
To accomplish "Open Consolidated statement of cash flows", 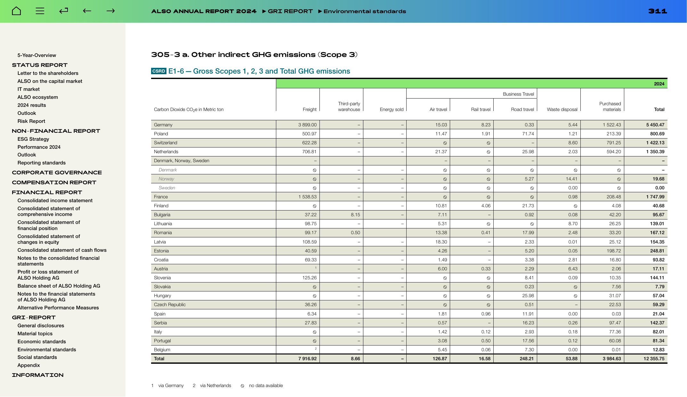I will (62, 250).
